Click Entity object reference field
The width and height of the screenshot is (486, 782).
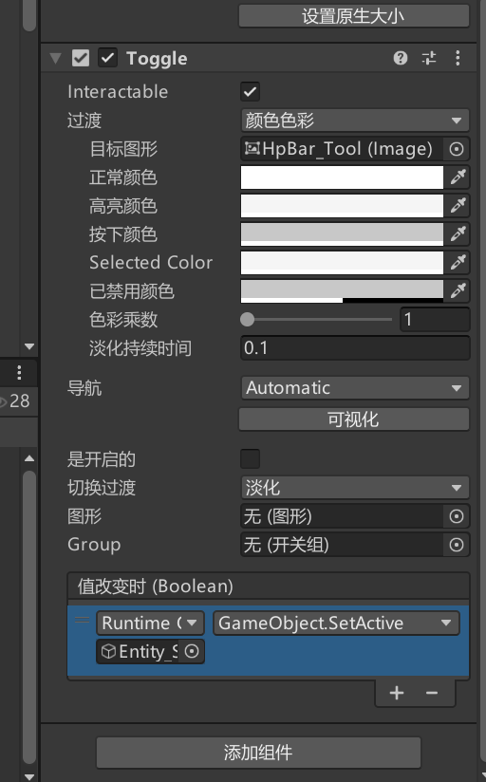point(139,651)
